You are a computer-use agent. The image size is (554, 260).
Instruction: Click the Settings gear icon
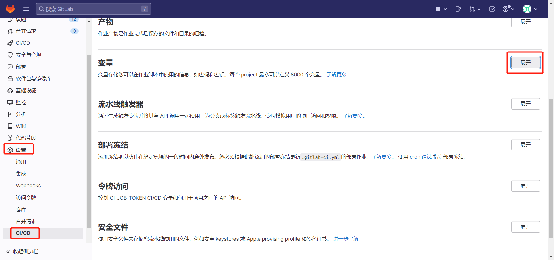tap(10, 150)
